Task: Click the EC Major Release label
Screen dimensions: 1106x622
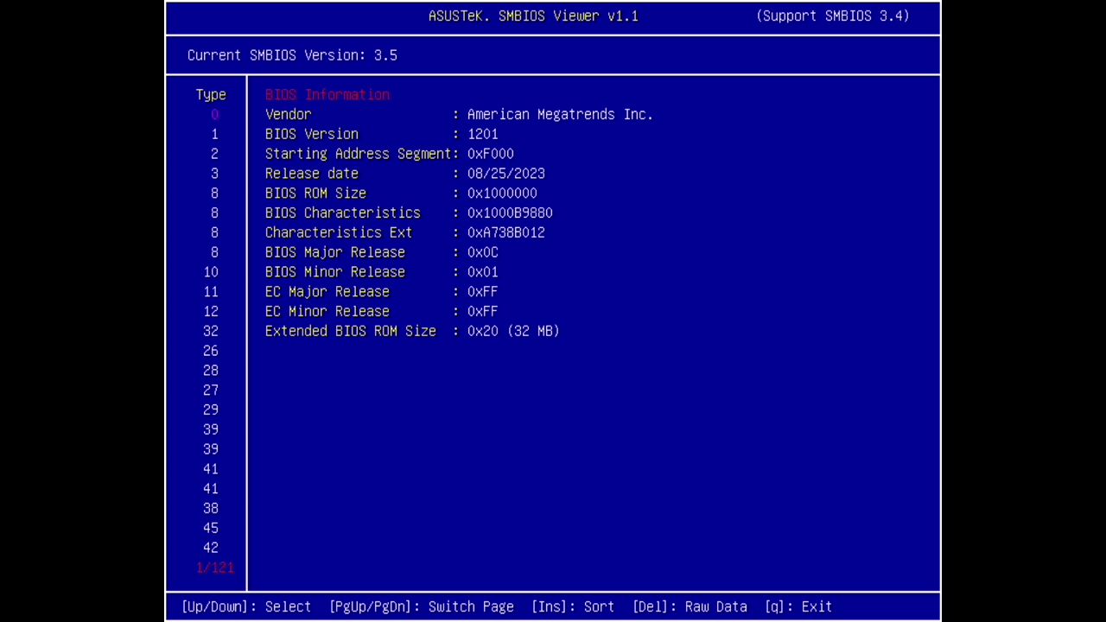Action: [327, 292]
